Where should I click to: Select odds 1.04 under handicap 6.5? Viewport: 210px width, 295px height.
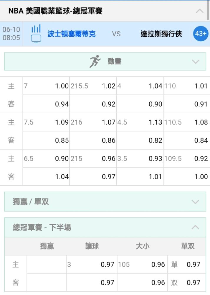(46, 177)
